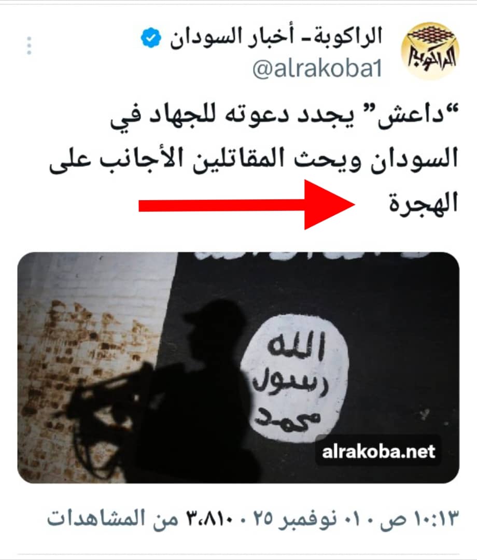This screenshot has height=560, width=477.
Task: Click the red arrow annotation
Action: pyautogui.click(x=247, y=205)
